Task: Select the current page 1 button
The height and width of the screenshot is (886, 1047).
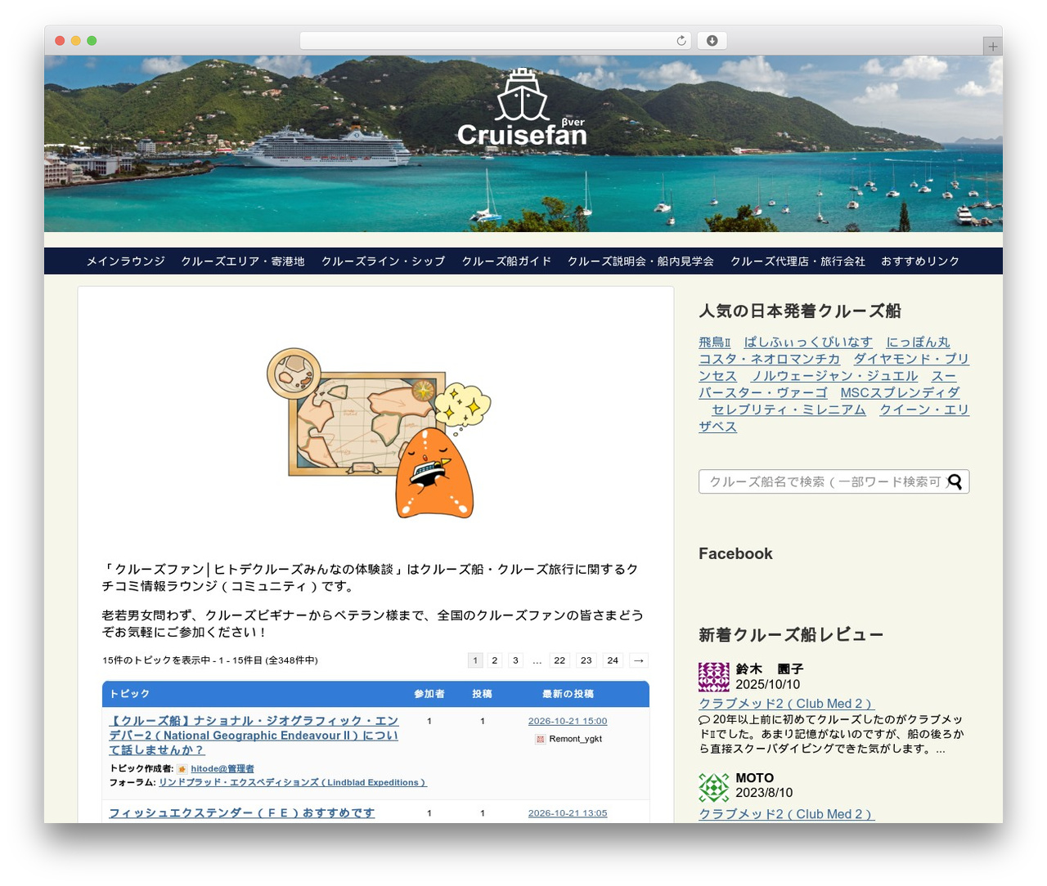Action: [475, 660]
